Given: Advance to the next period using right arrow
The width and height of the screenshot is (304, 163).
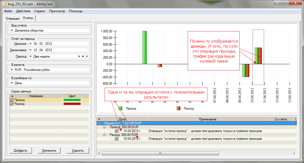Looking at the screenshot, I should pyautogui.click(x=87, y=56).
